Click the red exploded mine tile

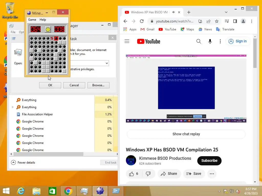coord(56,38)
